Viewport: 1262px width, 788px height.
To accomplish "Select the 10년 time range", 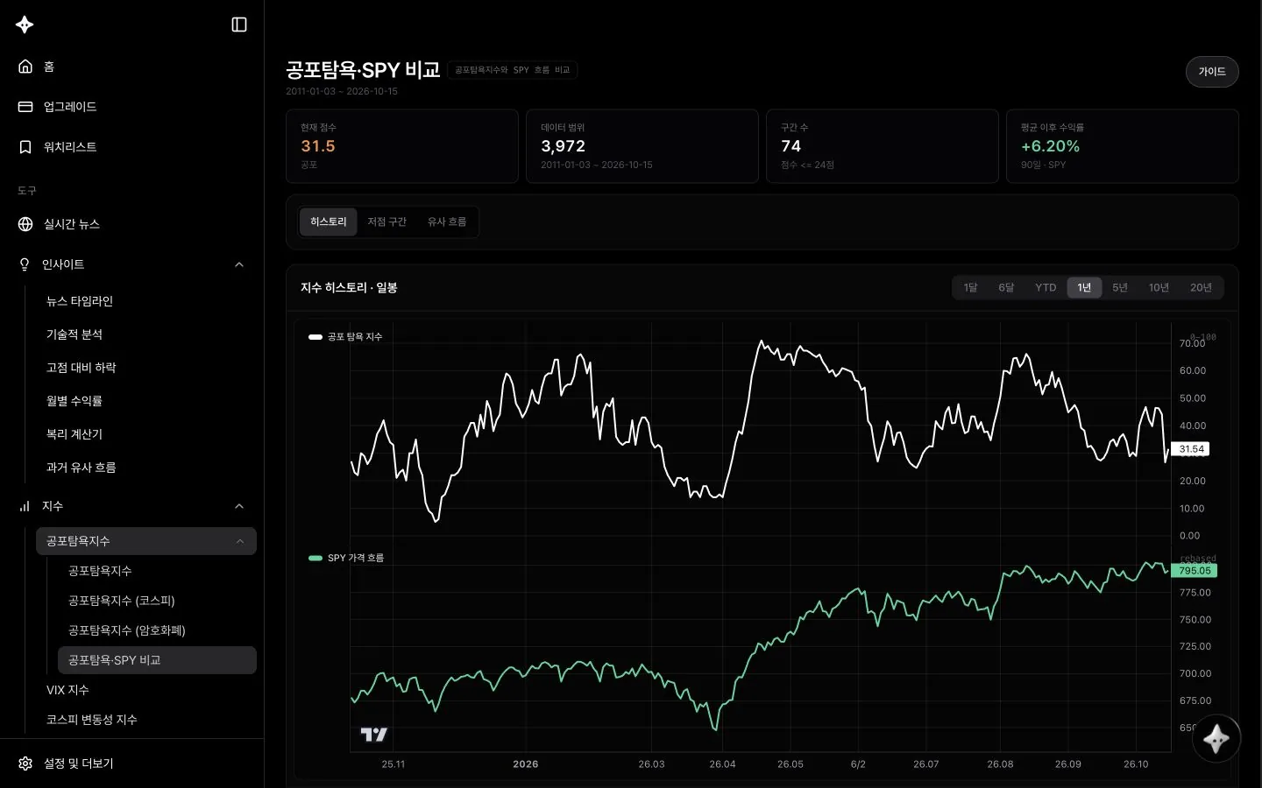I will (x=1159, y=287).
